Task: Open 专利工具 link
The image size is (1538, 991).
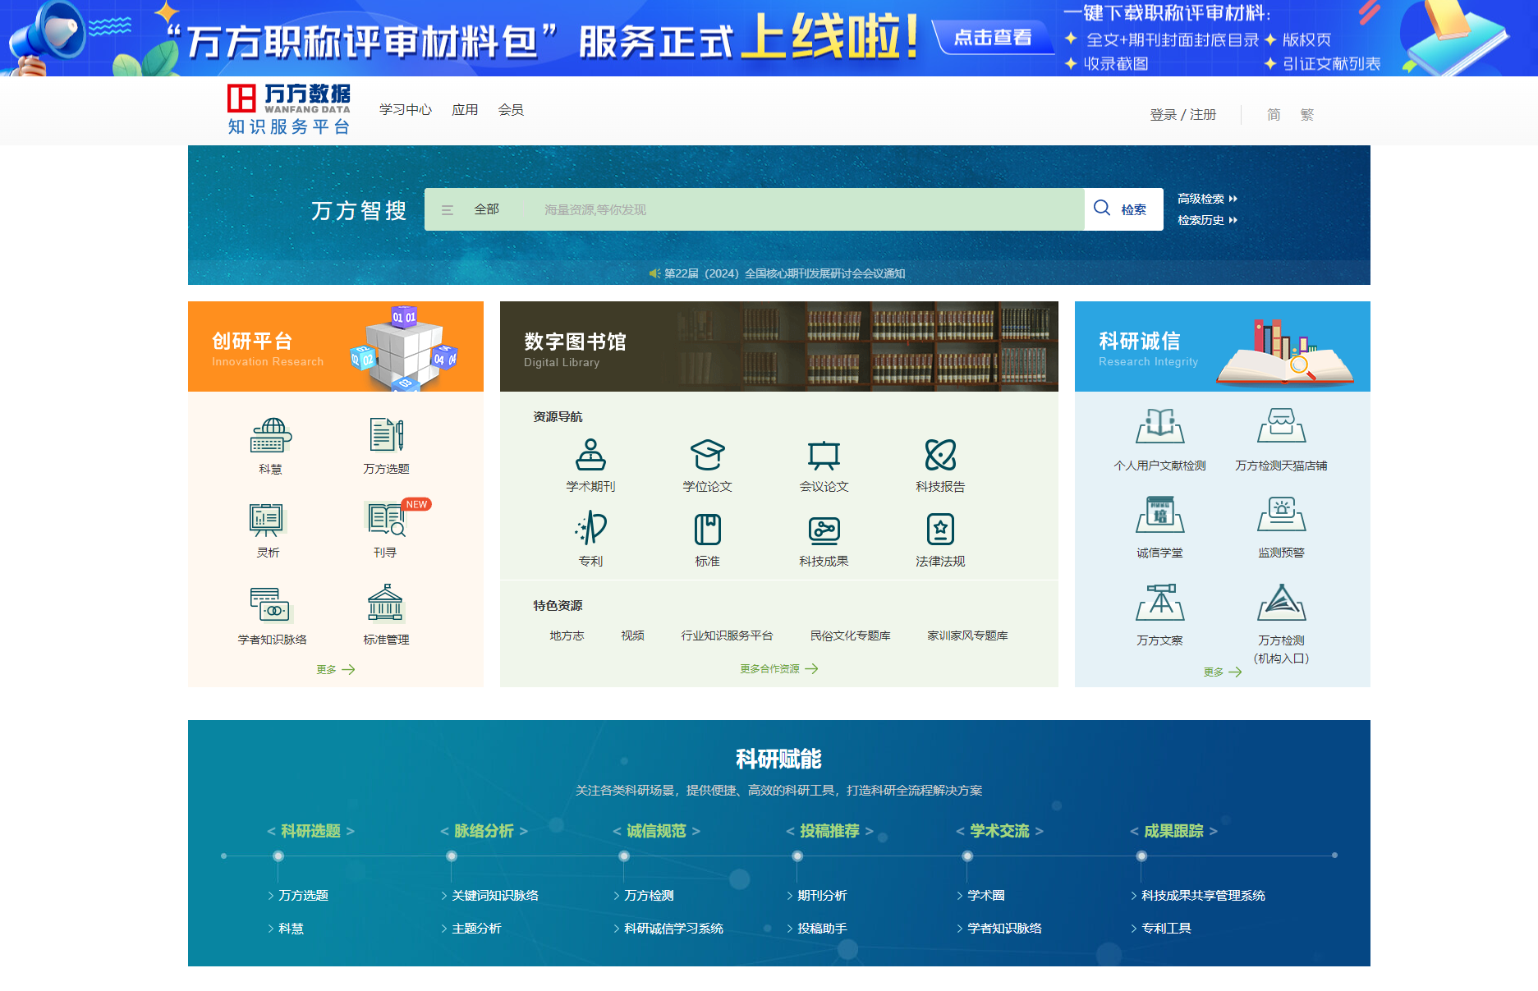Action: (x=1166, y=928)
